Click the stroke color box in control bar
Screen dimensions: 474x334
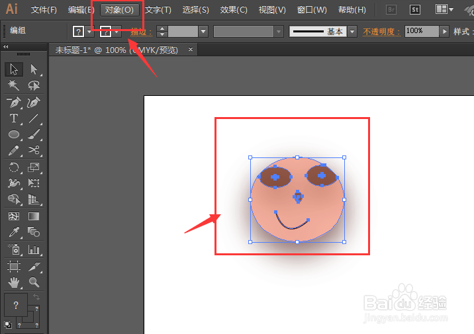tap(105, 31)
